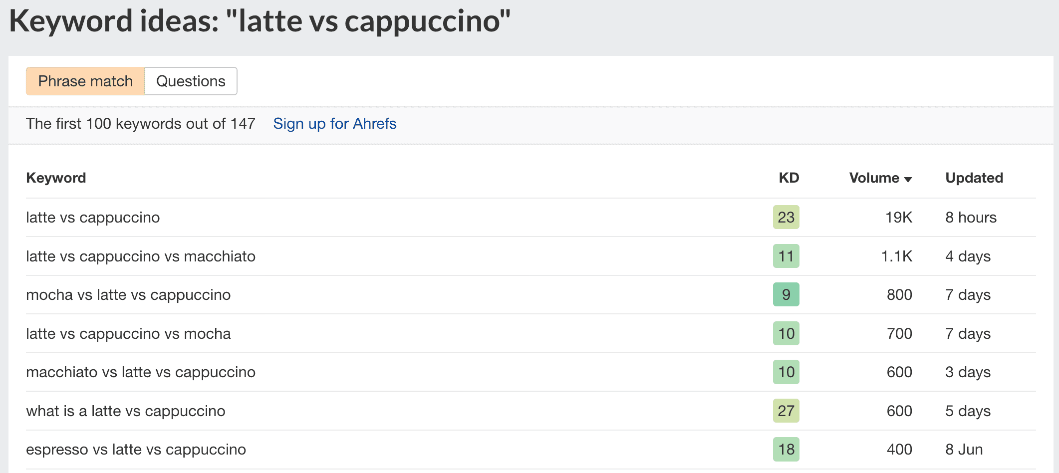The width and height of the screenshot is (1059, 473).
Task: Open the Questions tab
Action: click(x=191, y=81)
